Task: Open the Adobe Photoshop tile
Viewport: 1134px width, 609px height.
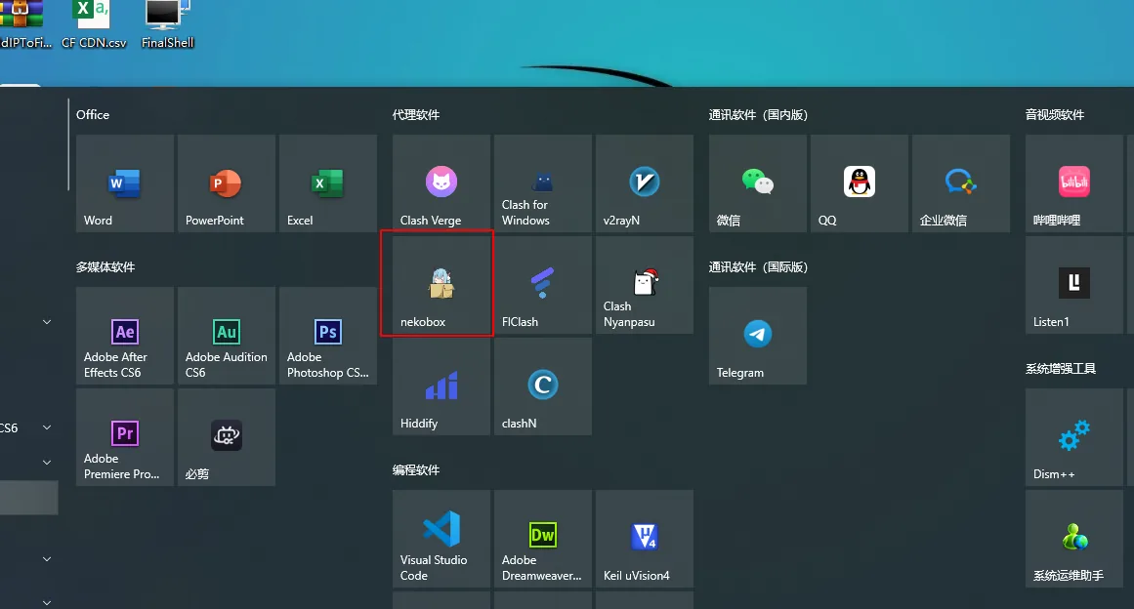Action: 328,336
